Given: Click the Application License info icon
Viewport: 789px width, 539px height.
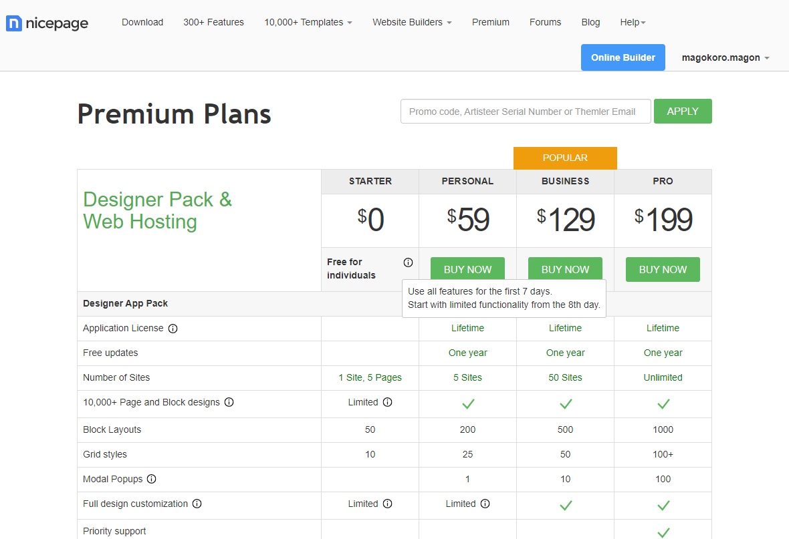Looking at the screenshot, I should 173,329.
